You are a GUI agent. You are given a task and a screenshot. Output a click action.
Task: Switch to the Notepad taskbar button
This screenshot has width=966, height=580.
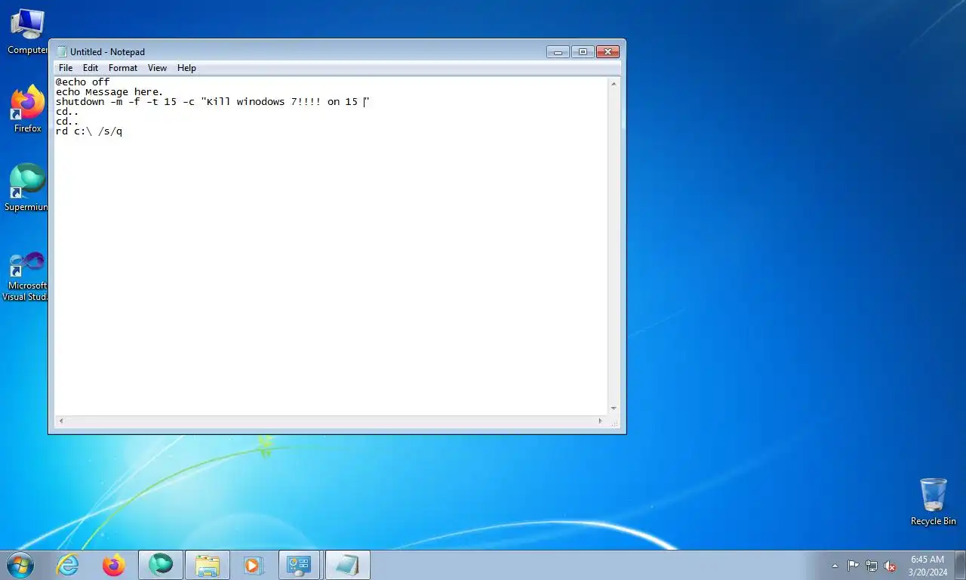tap(347, 565)
